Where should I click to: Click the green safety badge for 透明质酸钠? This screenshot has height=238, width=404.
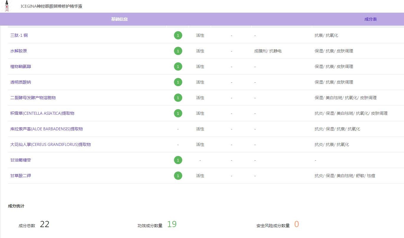[x=178, y=82]
